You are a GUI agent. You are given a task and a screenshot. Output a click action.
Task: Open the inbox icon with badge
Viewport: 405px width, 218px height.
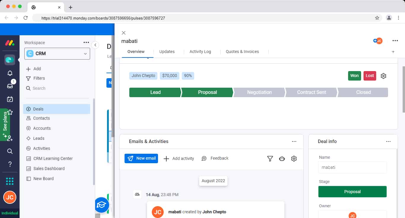click(x=10, y=86)
